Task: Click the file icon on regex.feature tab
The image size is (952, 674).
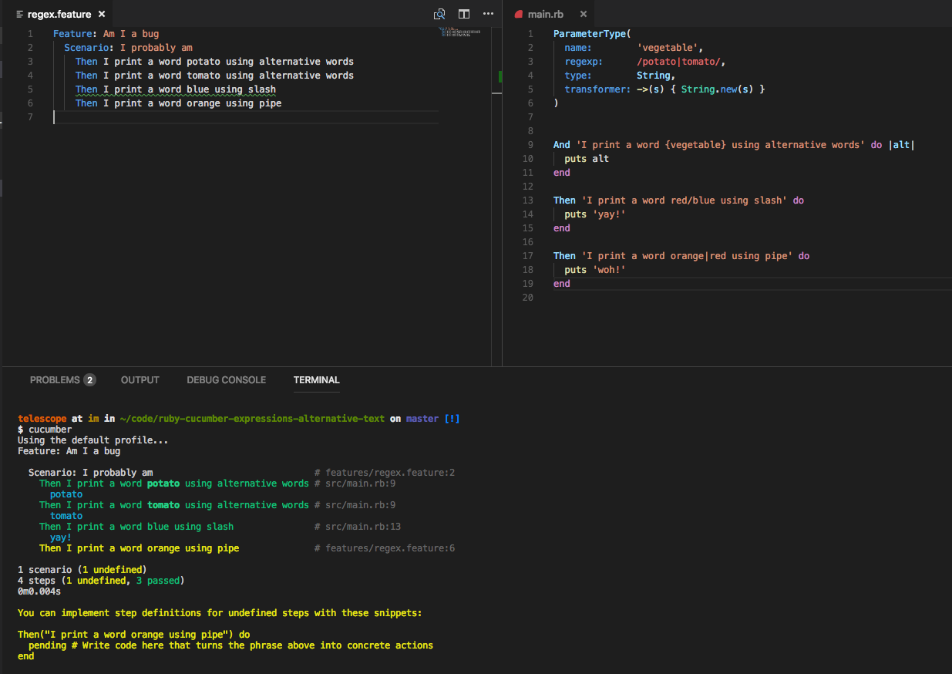Action: coord(20,14)
